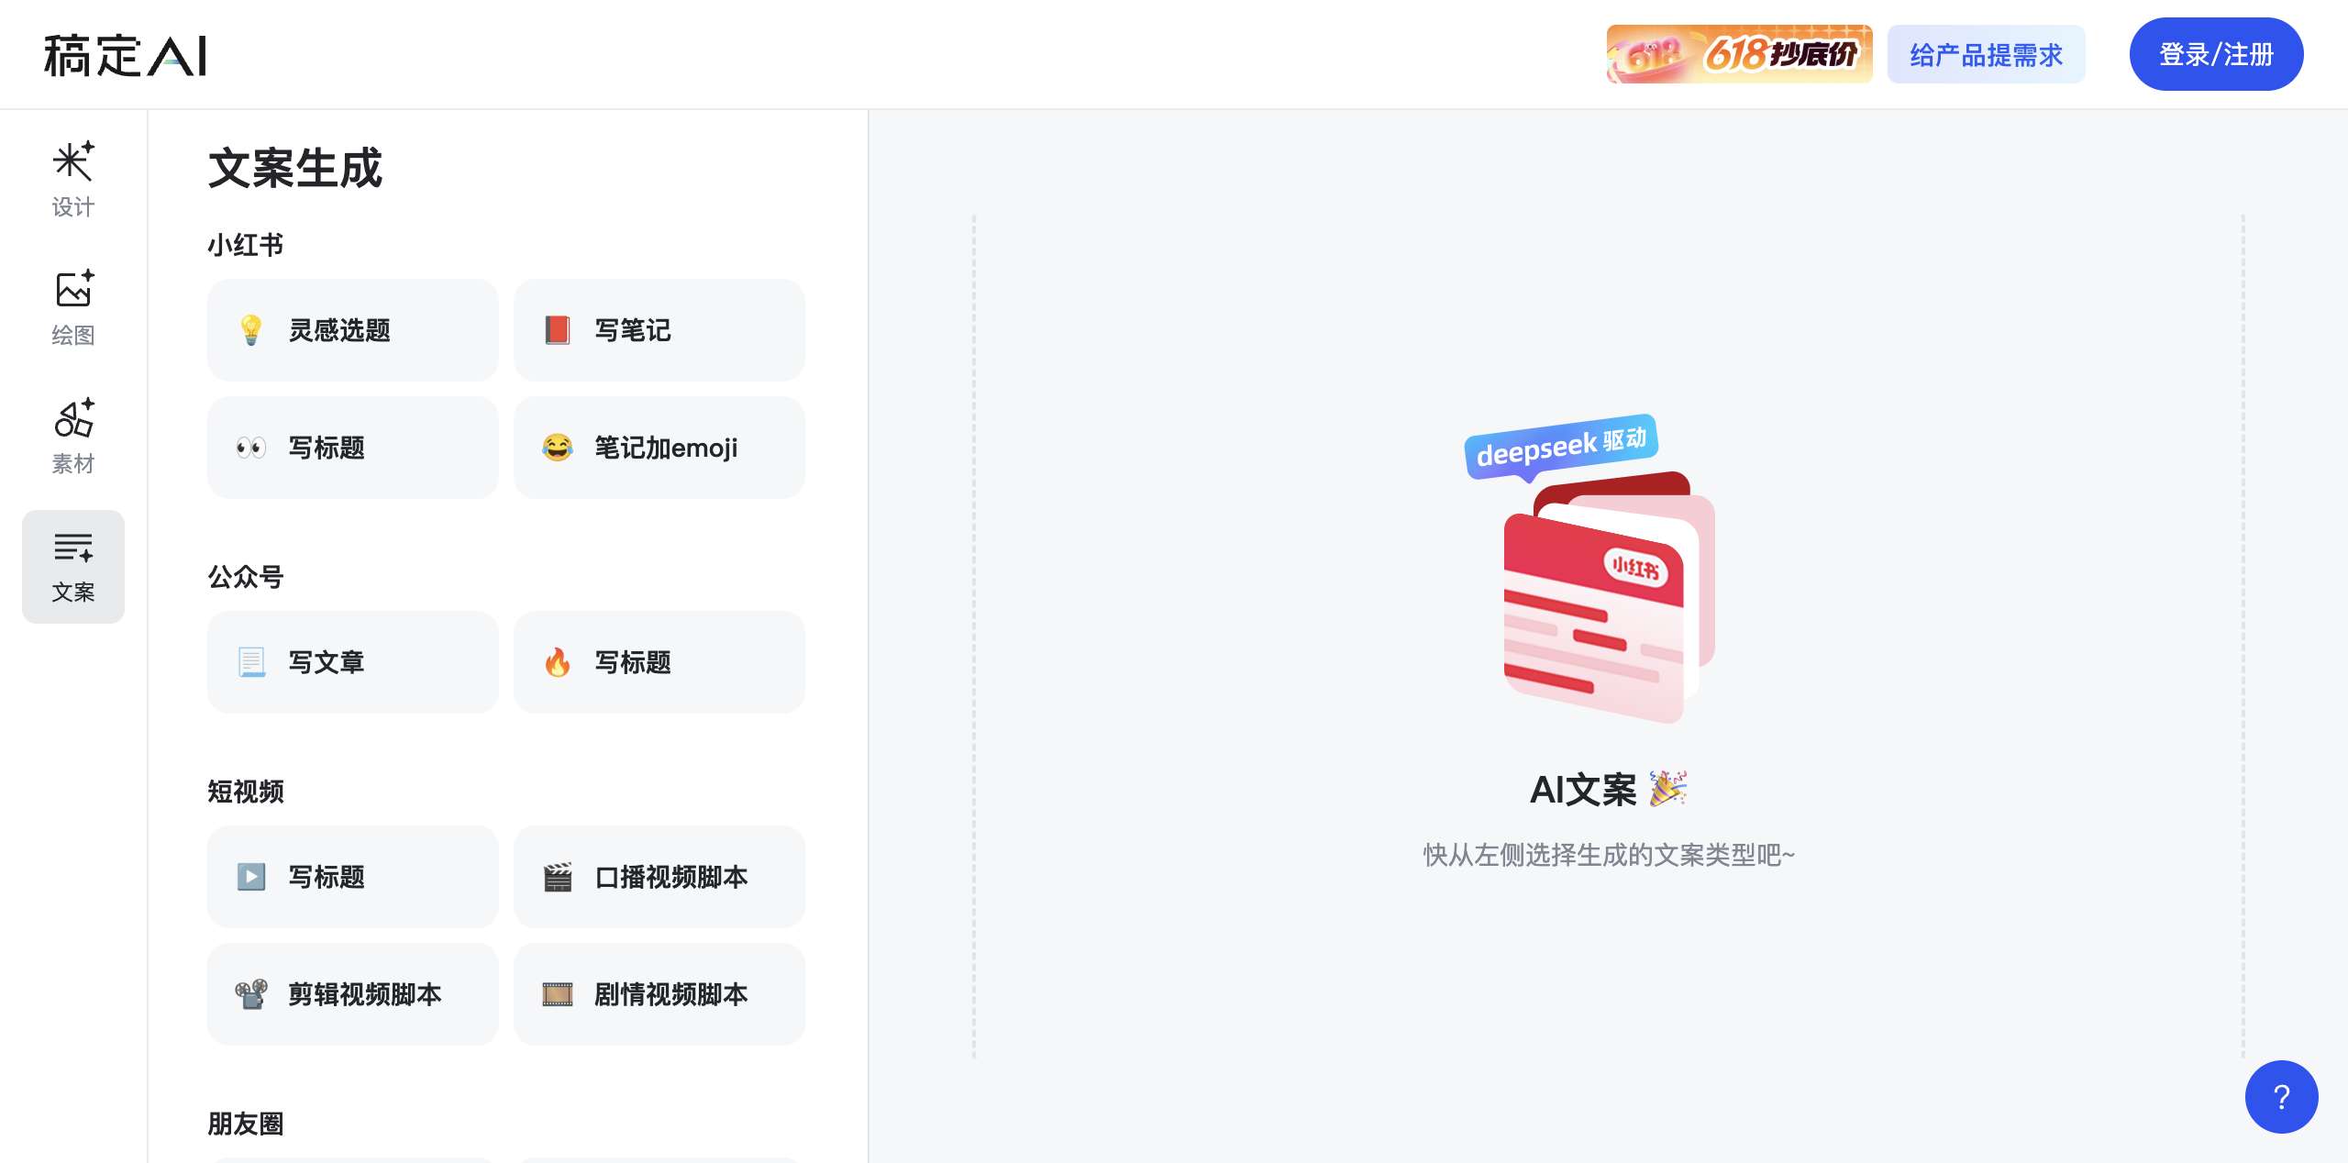Screen dimensions: 2348x1163
Task: Switch to the 绘图 sidebar tool
Action: pos(72,307)
